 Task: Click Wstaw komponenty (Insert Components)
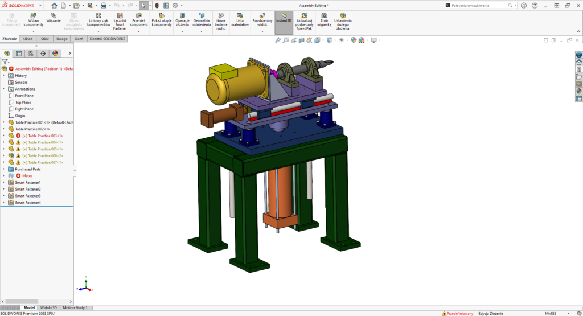[34, 21]
